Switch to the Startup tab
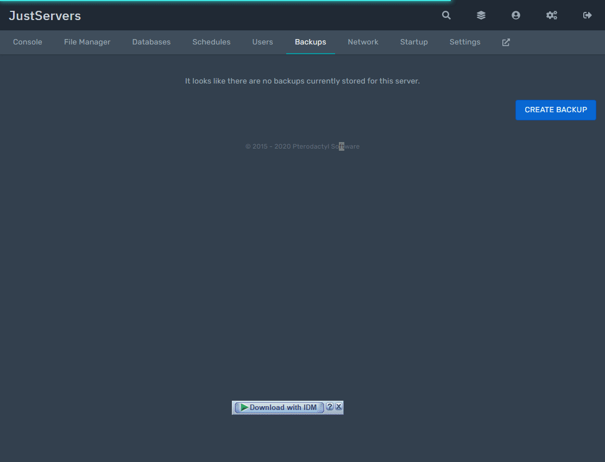The height and width of the screenshot is (462, 605). point(414,42)
